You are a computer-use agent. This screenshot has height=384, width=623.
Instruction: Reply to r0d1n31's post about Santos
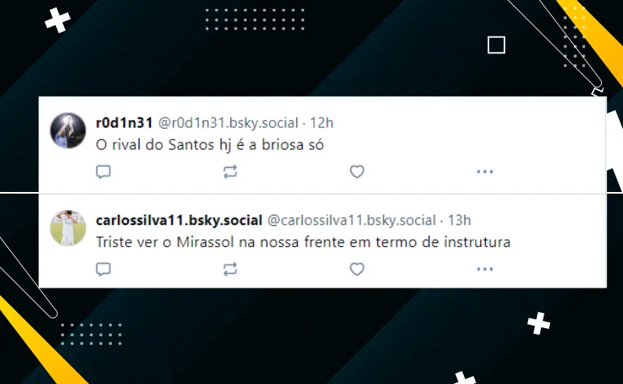(103, 172)
